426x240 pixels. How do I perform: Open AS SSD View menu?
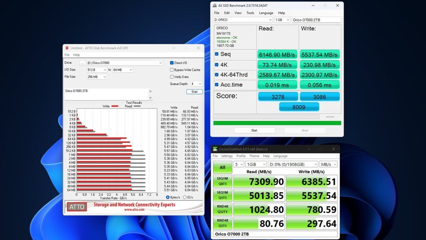[x=238, y=13]
